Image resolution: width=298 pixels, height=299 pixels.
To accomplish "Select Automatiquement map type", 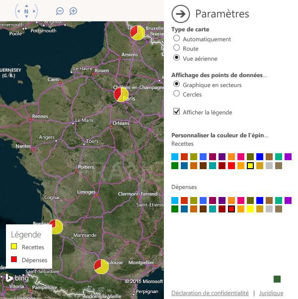I will 176,39.
